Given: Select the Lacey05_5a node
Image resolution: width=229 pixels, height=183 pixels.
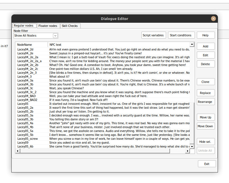Looking at the screenshot, I should pos(103,131).
